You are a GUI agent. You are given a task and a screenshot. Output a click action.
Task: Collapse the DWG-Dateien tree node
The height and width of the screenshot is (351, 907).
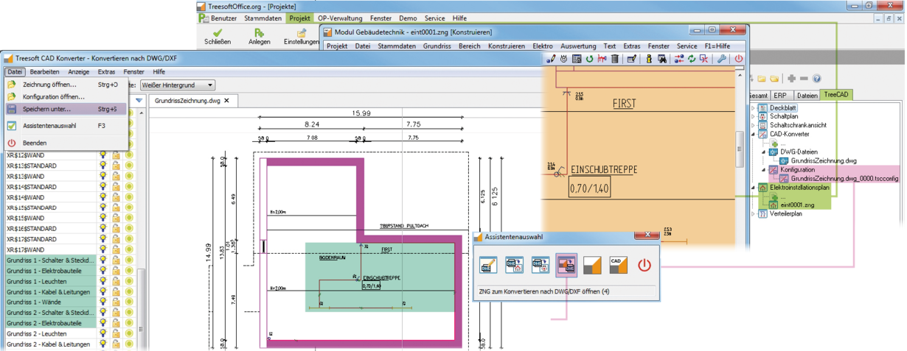pyautogui.click(x=763, y=152)
